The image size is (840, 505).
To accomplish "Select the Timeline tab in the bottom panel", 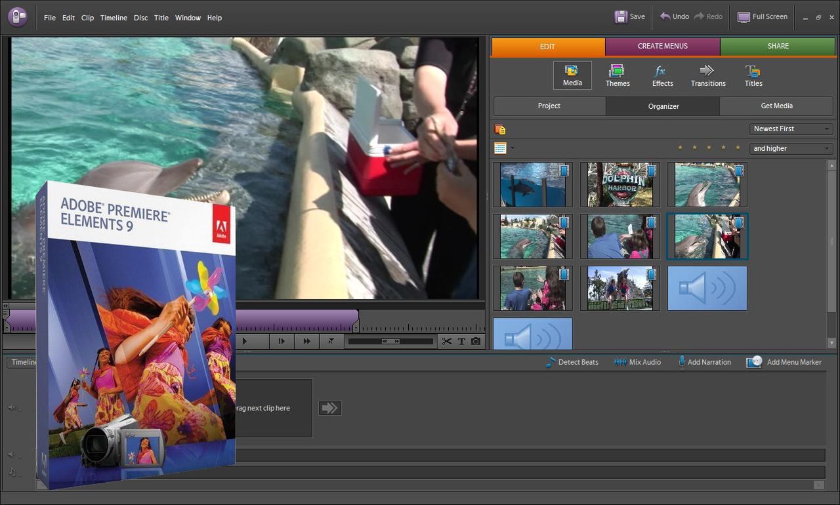I will [23, 362].
